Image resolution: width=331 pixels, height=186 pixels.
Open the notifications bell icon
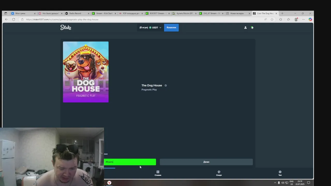[x=252, y=28]
